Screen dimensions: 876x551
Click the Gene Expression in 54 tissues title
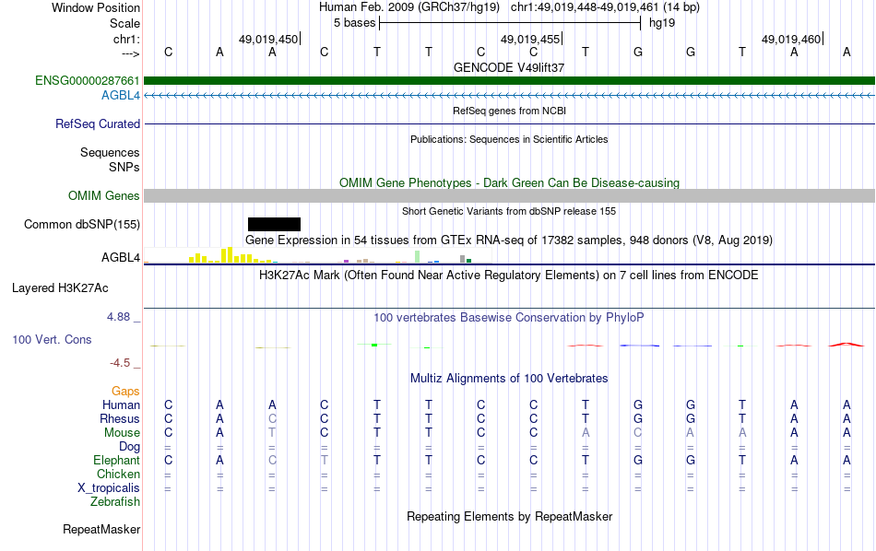coord(509,240)
